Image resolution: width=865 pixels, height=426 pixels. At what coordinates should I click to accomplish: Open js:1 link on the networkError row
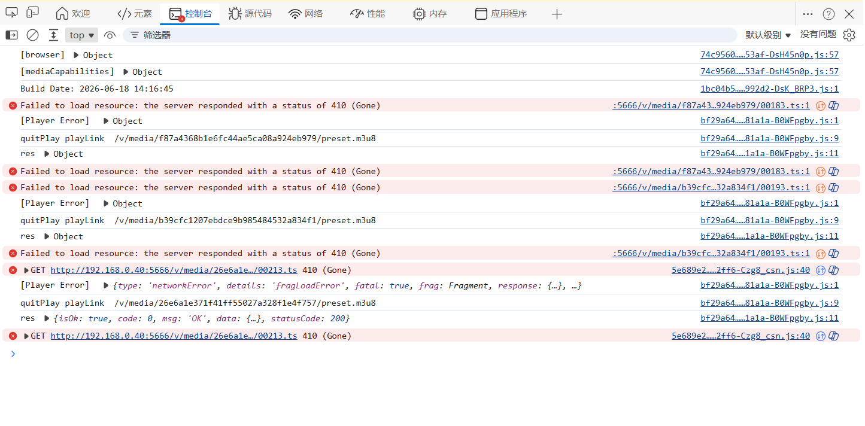[769, 285]
